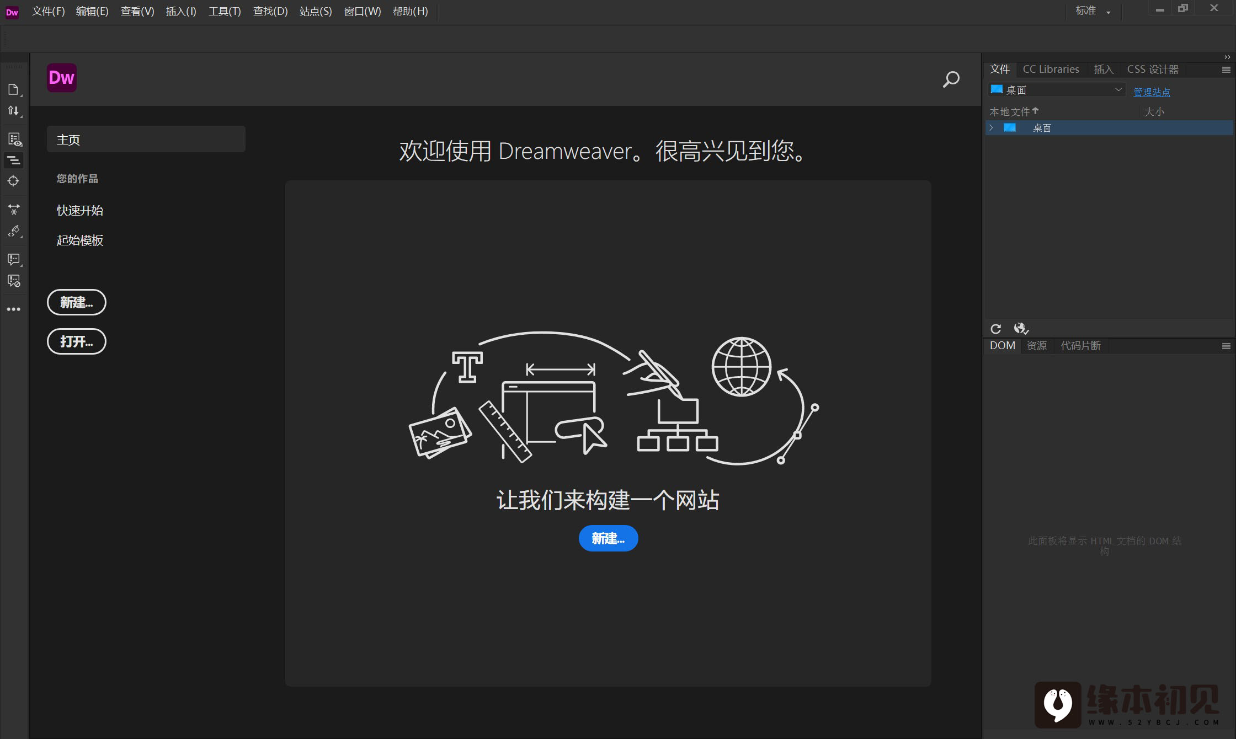Open Customize Toolbar three-dots icon
The width and height of the screenshot is (1236, 739).
tap(14, 309)
